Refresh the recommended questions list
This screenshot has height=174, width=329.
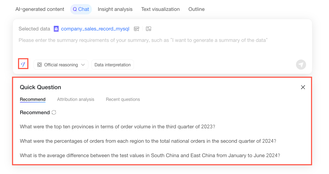point(54,113)
